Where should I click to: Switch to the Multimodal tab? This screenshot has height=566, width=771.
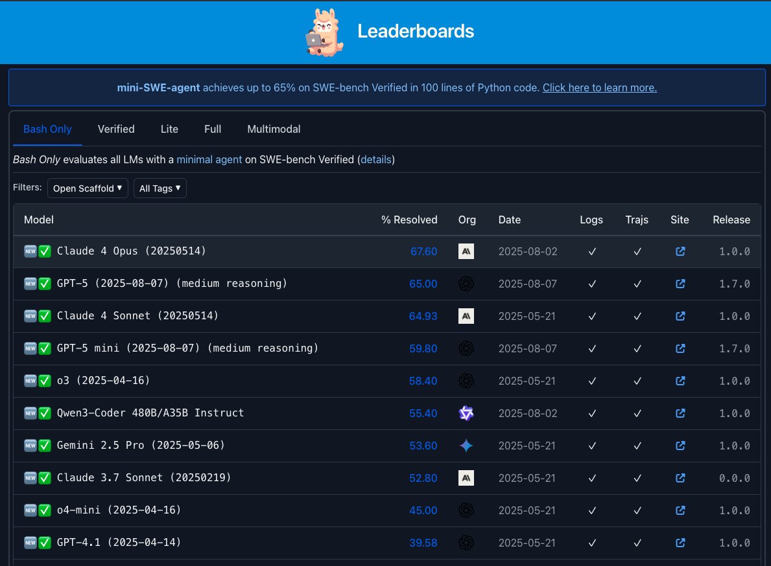tap(273, 129)
